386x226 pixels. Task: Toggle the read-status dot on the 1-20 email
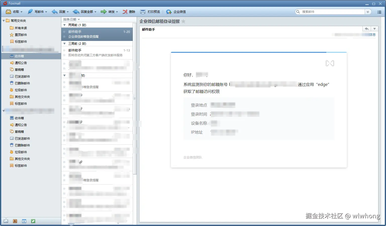(x=64, y=32)
